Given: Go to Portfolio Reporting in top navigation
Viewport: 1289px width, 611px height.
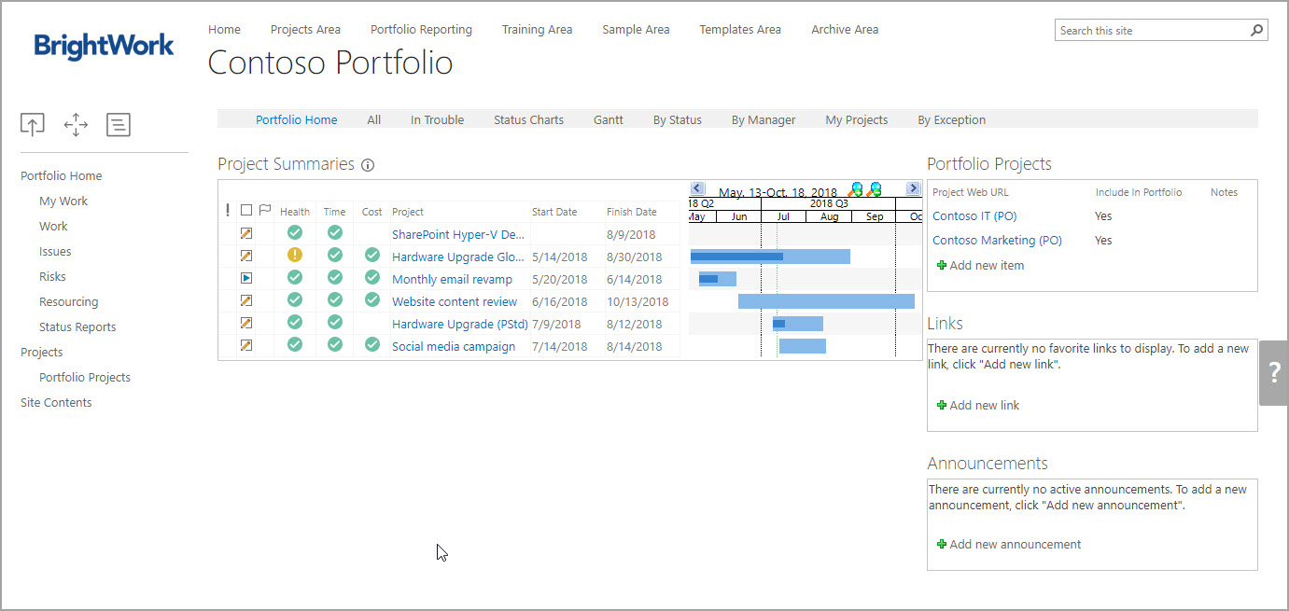Looking at the screenshot, I should pyautogui.click(x=421, y=30).
